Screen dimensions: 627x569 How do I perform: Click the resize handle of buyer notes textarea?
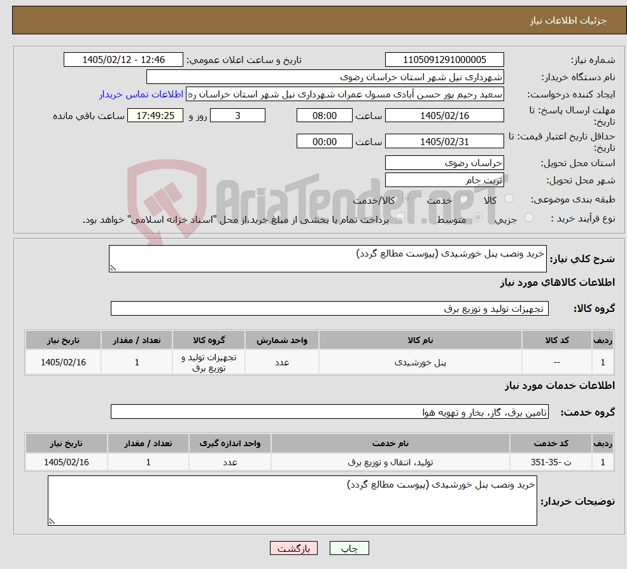(52, 521)
